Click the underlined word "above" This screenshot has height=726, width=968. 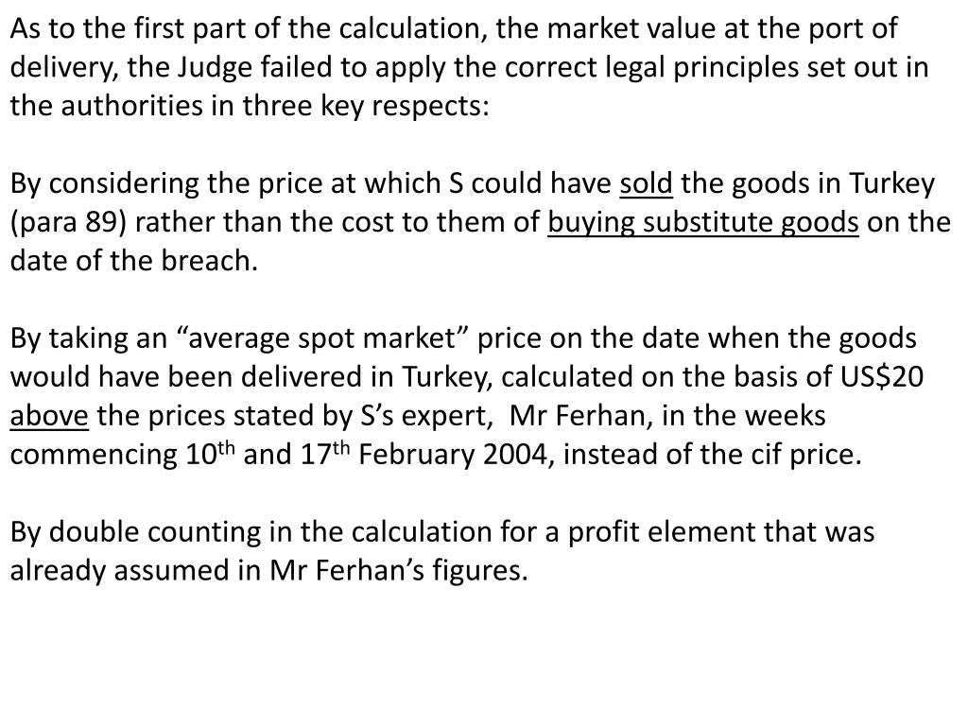[x=49, y=415]
